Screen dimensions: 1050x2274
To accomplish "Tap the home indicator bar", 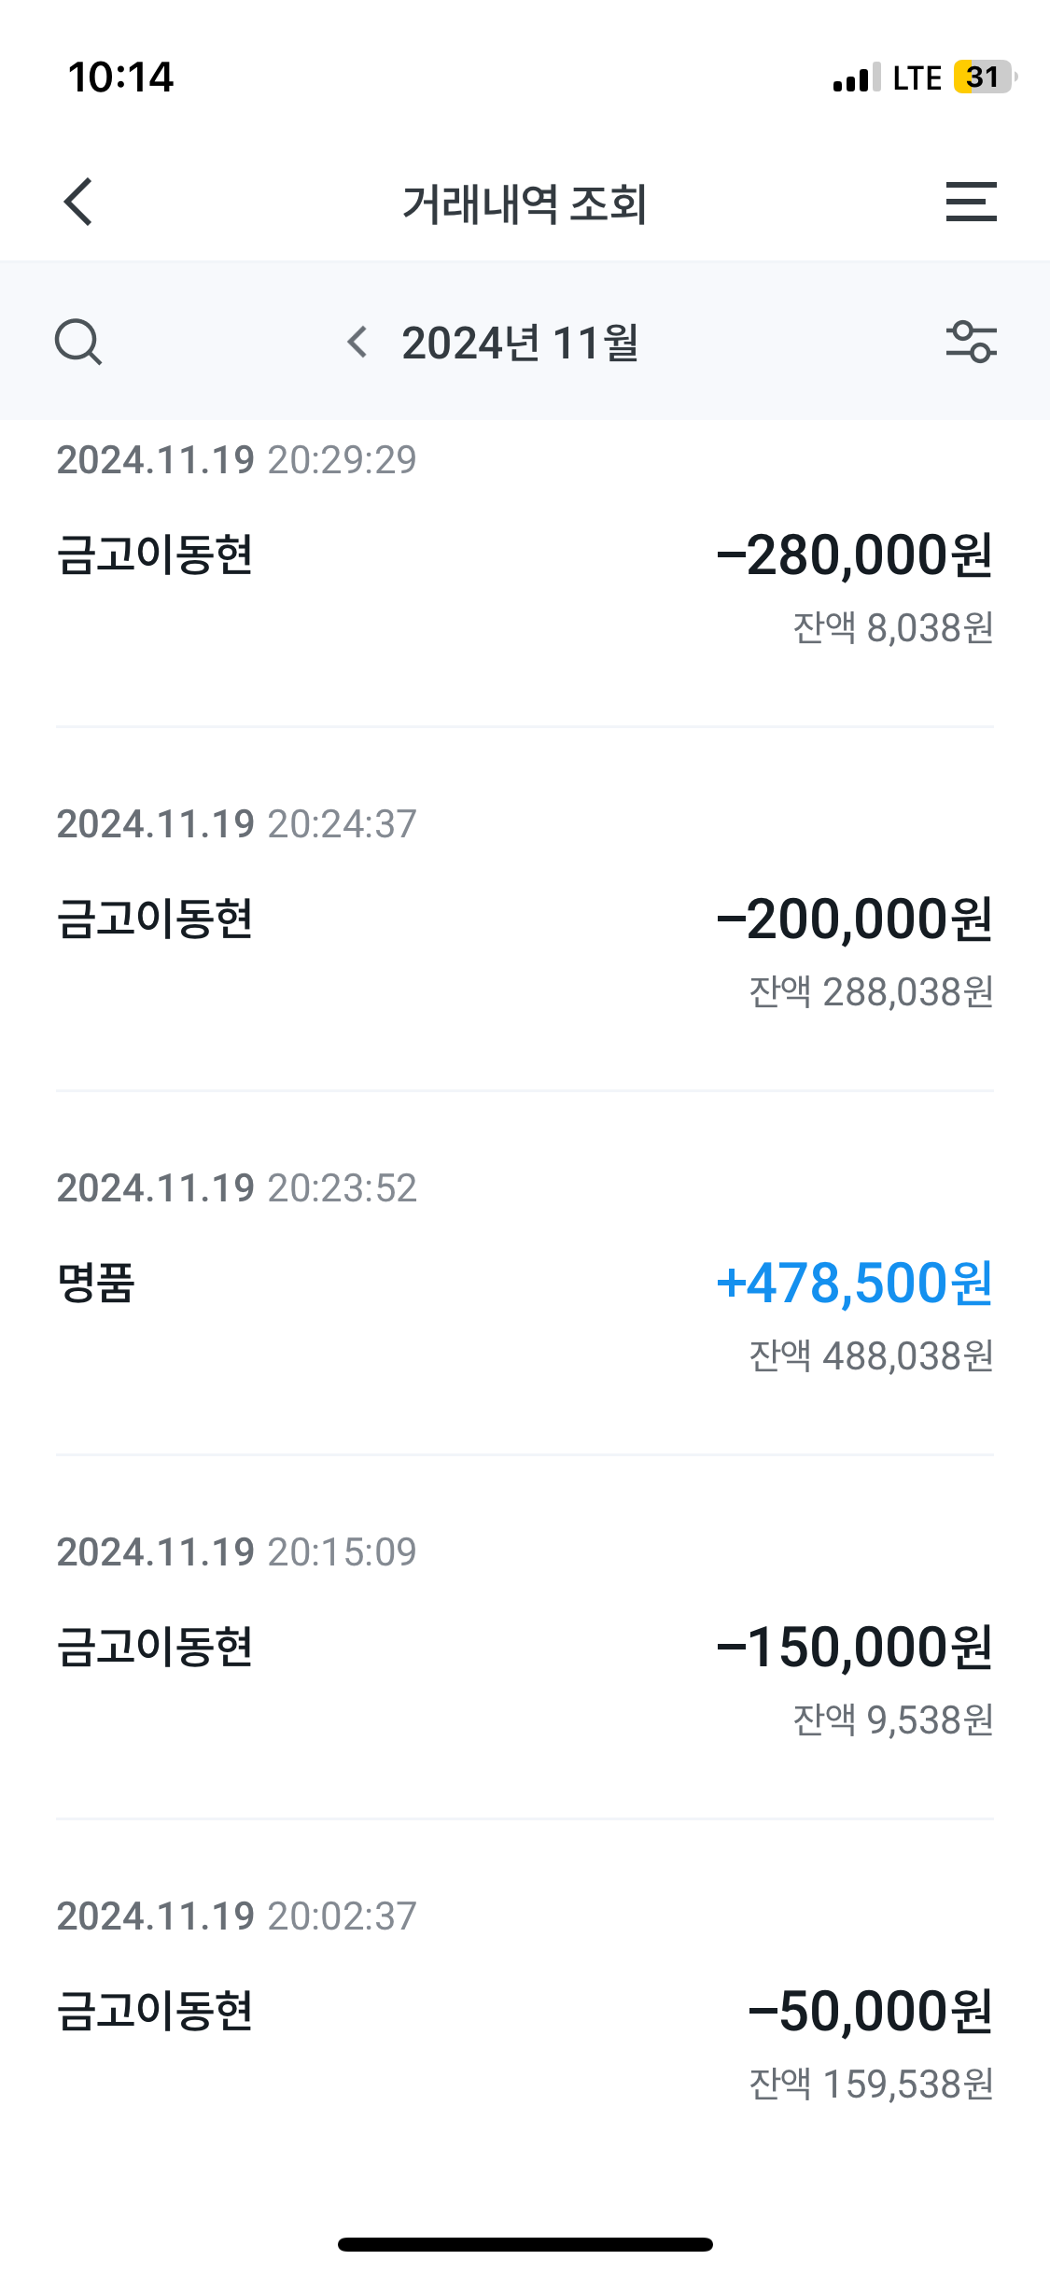I will (x=525, y=2244).
